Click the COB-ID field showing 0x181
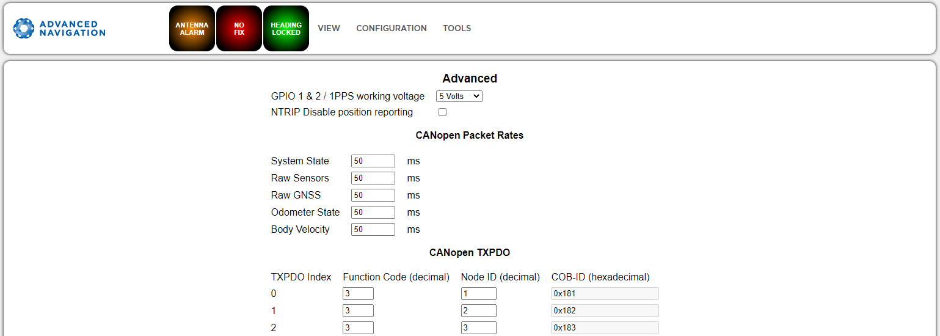Screen dimensions: 940x336 (605, 294)
